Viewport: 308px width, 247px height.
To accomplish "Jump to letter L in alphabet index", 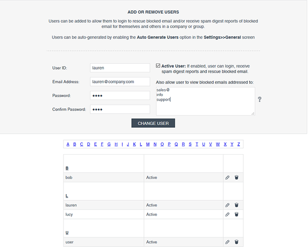I will click(141, 145).
